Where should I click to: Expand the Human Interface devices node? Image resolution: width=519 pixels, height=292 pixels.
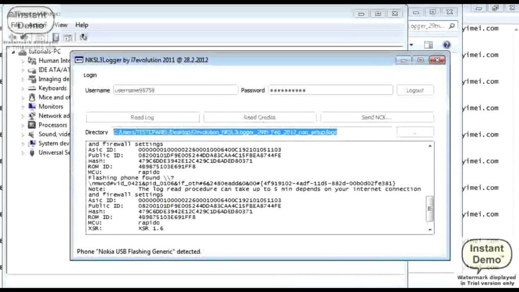point(23,61)
